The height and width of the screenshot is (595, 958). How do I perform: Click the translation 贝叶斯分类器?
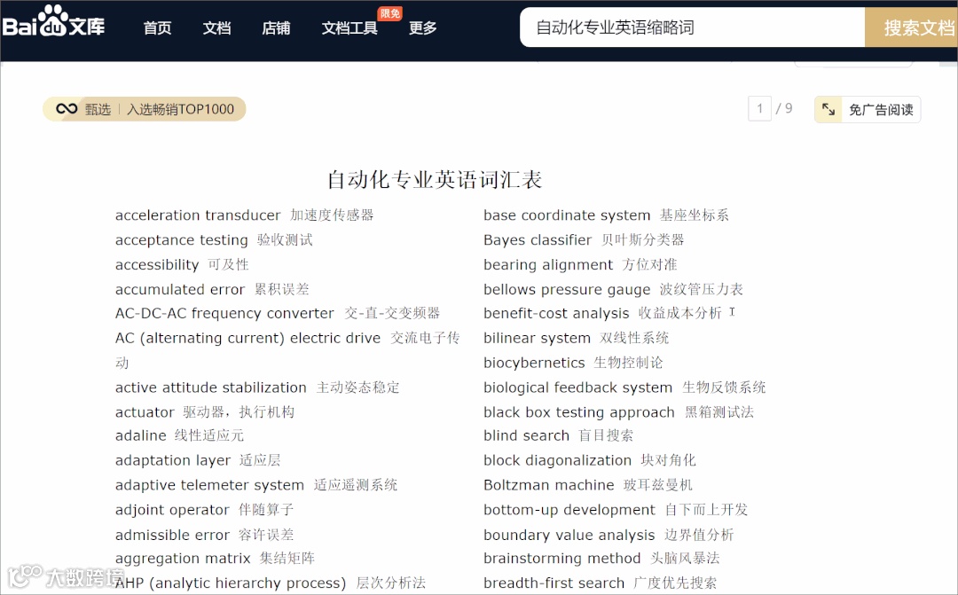[642, 240]
